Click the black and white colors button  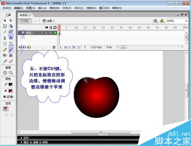5,97
